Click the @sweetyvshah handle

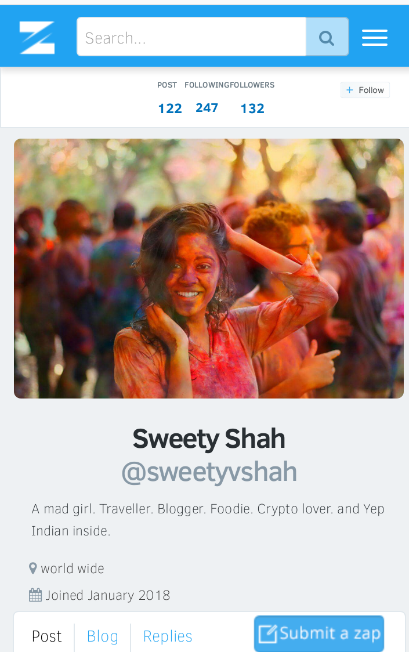coord(209,472)
